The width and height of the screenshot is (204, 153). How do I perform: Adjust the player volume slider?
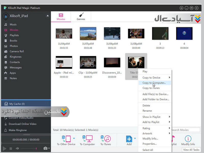pos(28,148)
